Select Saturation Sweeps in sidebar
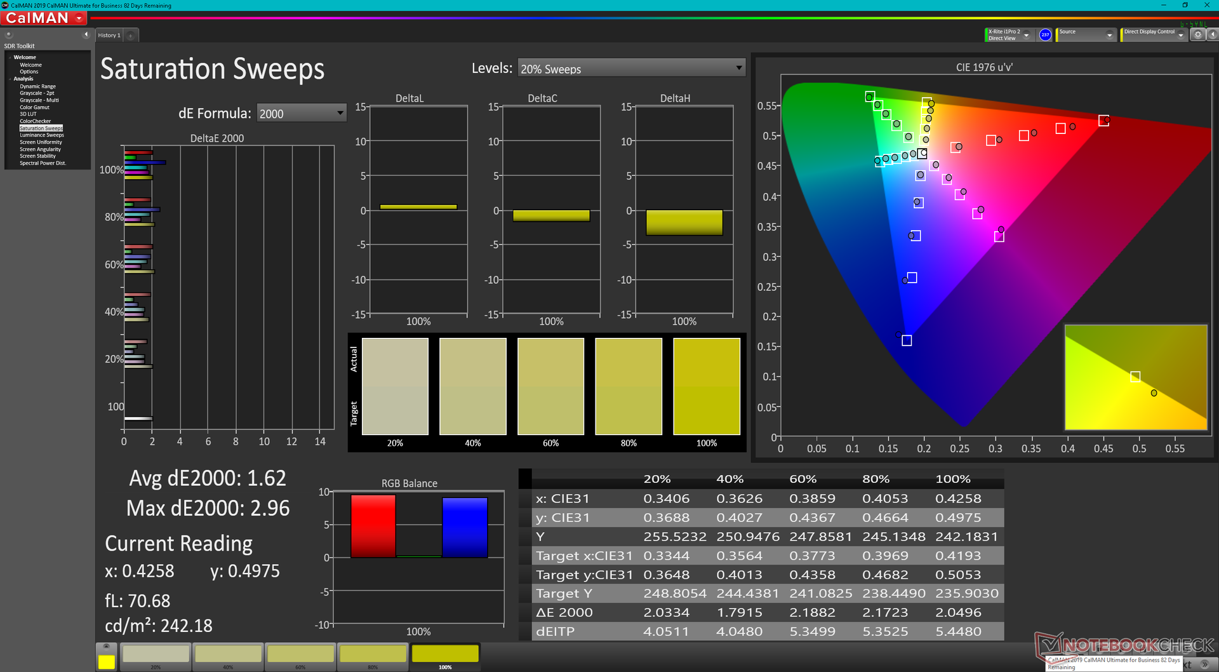The width and height of the screenshot is (1219, 672). [x=41, y=128]
